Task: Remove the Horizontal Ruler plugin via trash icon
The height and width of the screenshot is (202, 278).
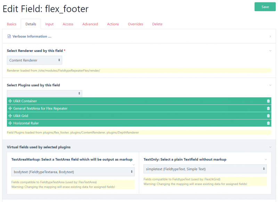Action: [268, 123]
